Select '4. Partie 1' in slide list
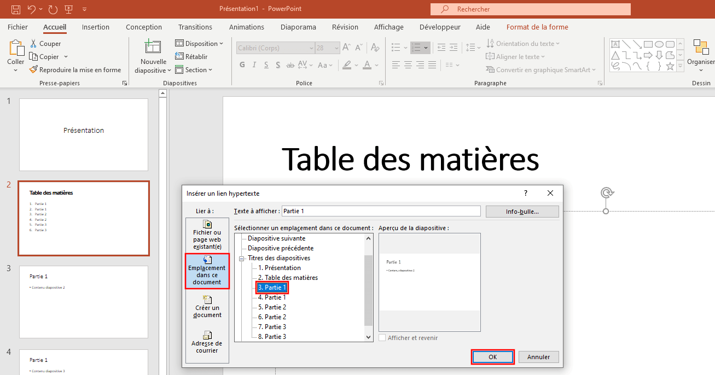 click(272, 297)
